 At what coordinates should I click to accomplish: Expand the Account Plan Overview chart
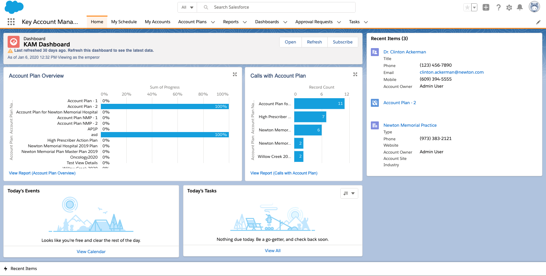[x=235, y=75]
